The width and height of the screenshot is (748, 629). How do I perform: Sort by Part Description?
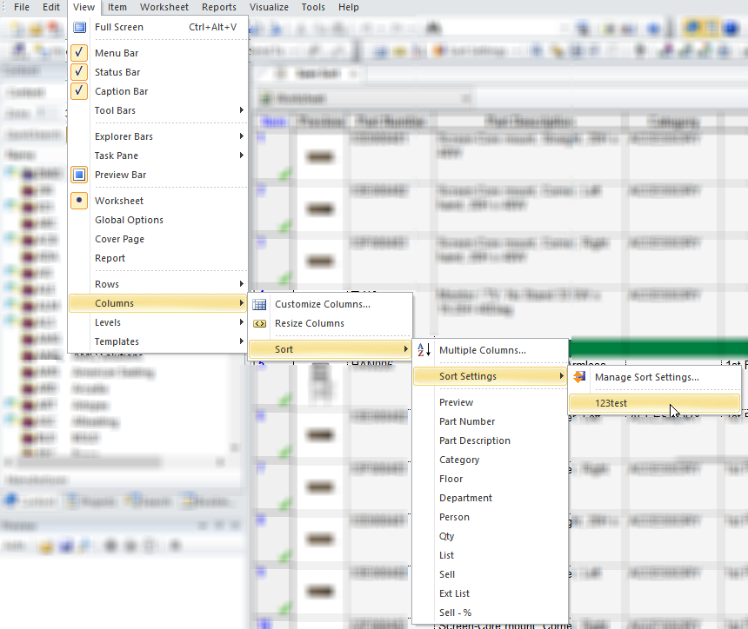(x=475, y=440)
